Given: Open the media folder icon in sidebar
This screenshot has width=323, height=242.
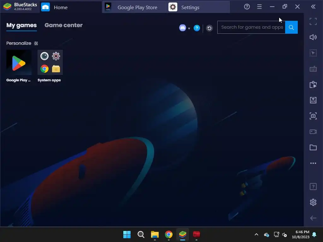Looking at the screenshot, I should (x=313, y=147).
